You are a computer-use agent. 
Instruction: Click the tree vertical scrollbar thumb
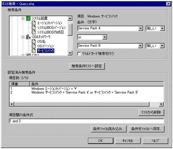70,30
